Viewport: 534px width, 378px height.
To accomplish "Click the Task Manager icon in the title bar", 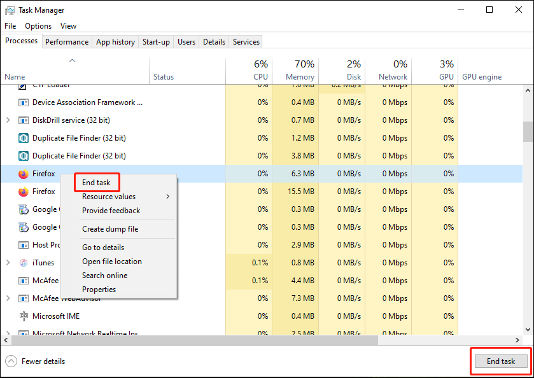I will click(9, 10).
